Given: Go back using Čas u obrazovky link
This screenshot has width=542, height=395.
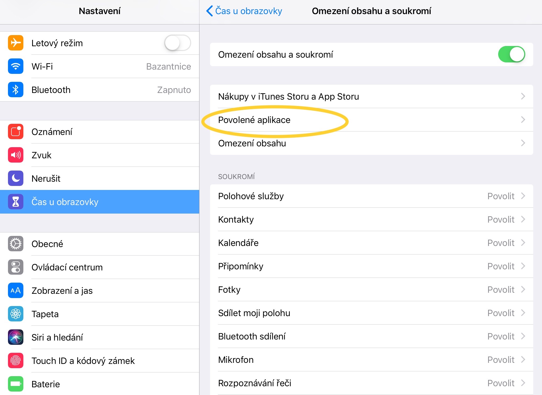Looking at the screenshot, I should tap(244, 11).
